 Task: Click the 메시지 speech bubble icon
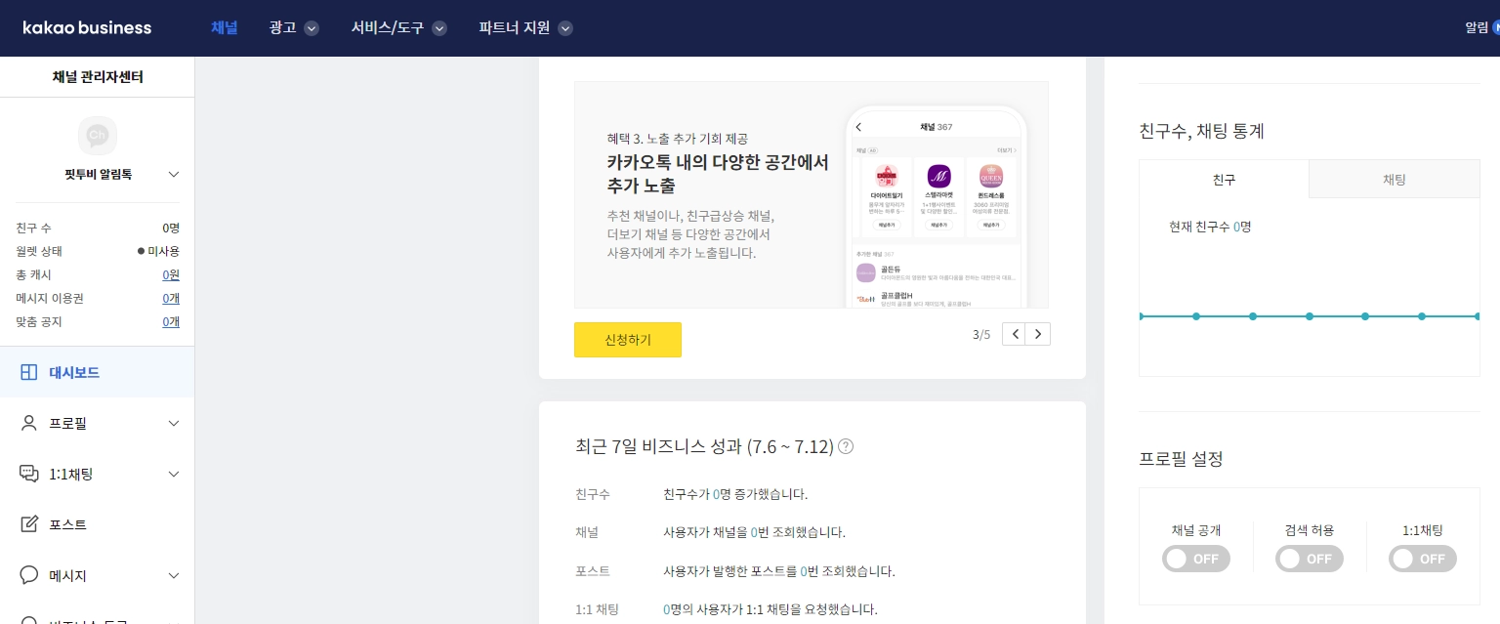coord(29,575)
